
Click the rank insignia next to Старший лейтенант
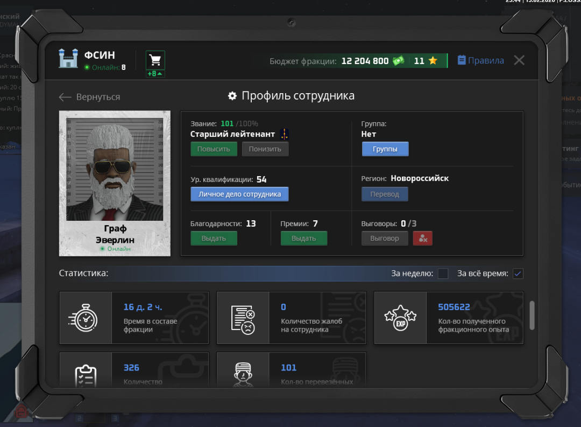tap(285, 134)
